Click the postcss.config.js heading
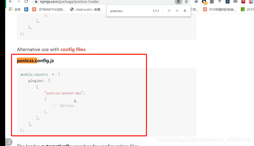This screenshot has width=254, height=146. [x=35, y=61]
